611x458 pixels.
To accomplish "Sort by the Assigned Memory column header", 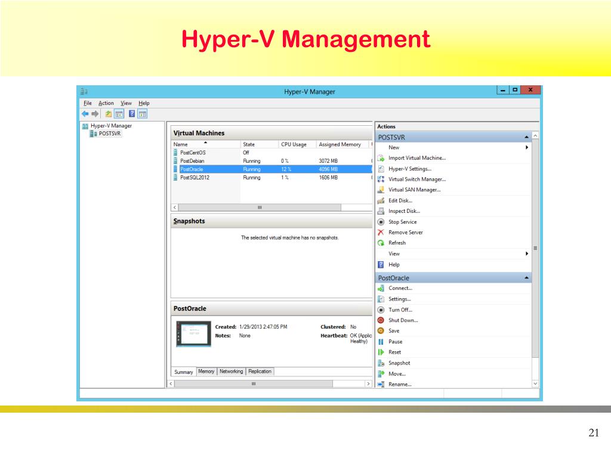I will click(342, 144).
